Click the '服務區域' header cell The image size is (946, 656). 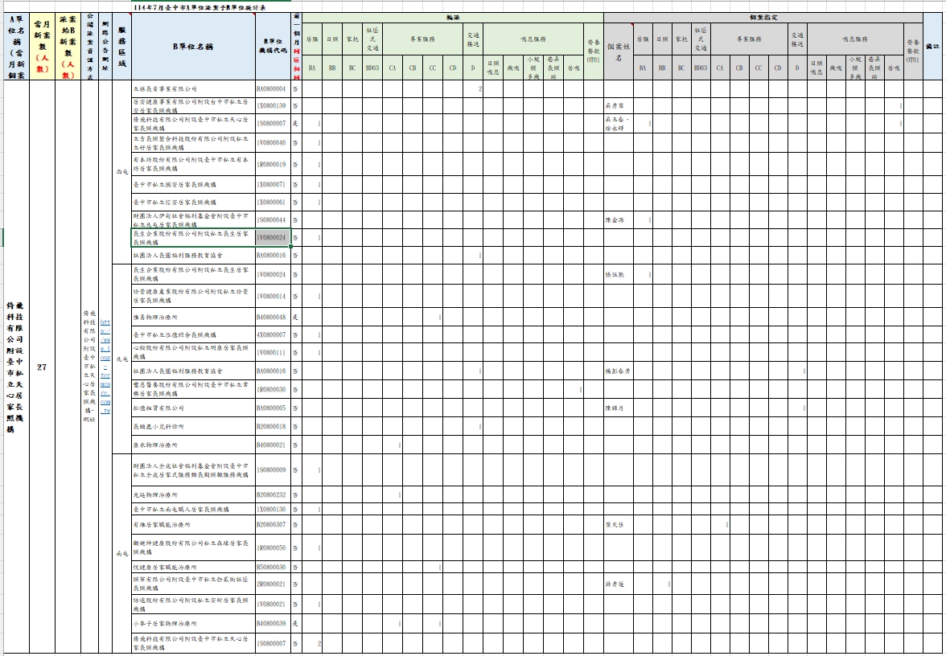pos(122,47)
